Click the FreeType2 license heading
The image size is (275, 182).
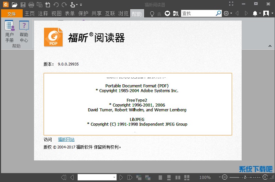pos(137,100)
